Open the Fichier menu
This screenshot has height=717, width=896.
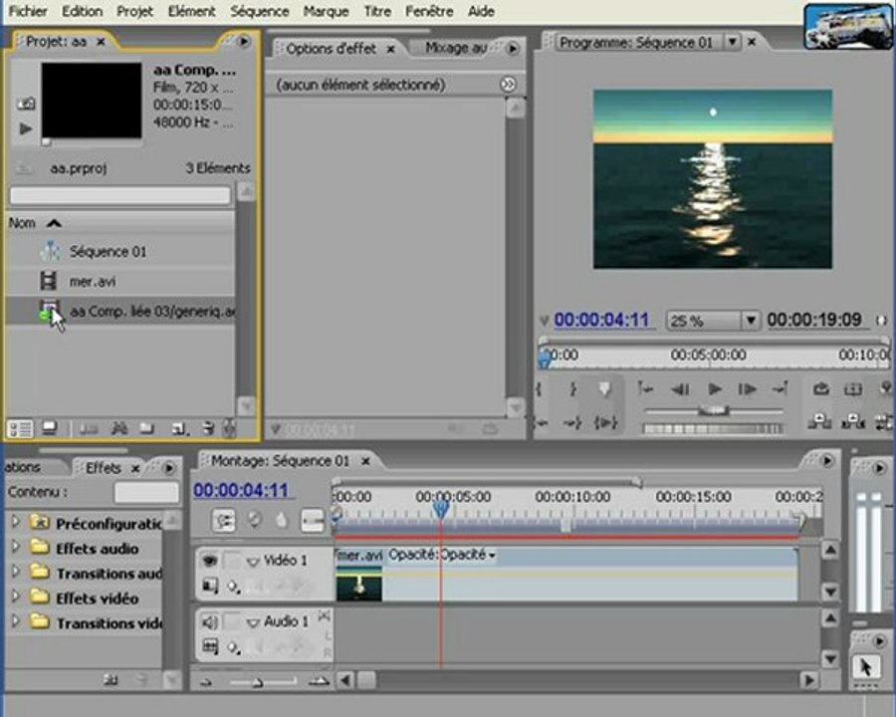(x=28, y=11)
